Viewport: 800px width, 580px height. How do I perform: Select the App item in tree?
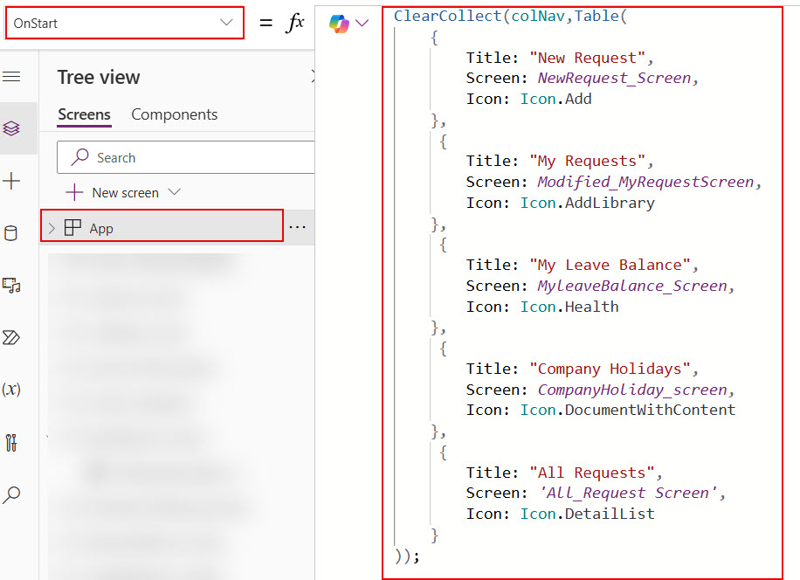click(162, 225)
